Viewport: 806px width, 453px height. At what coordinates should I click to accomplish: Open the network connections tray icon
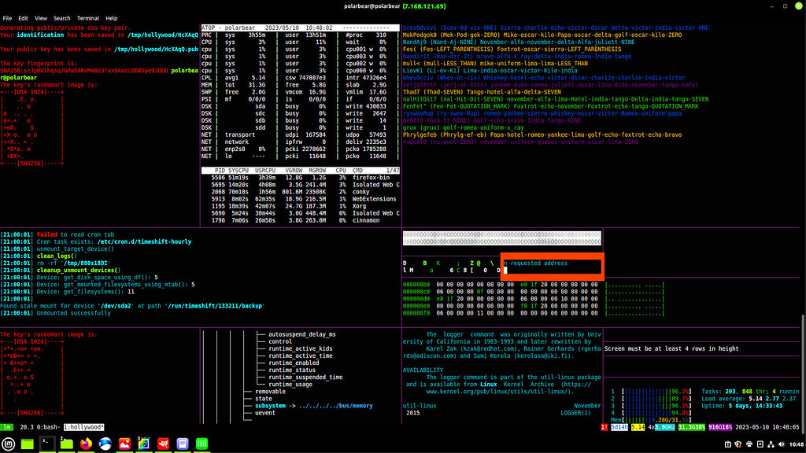(771, 444)
